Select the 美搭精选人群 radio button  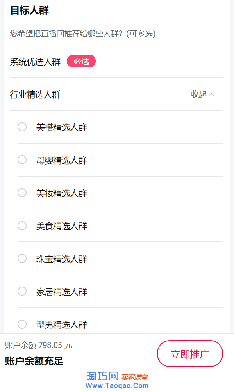pyautogui.click(x=22, y=127)
